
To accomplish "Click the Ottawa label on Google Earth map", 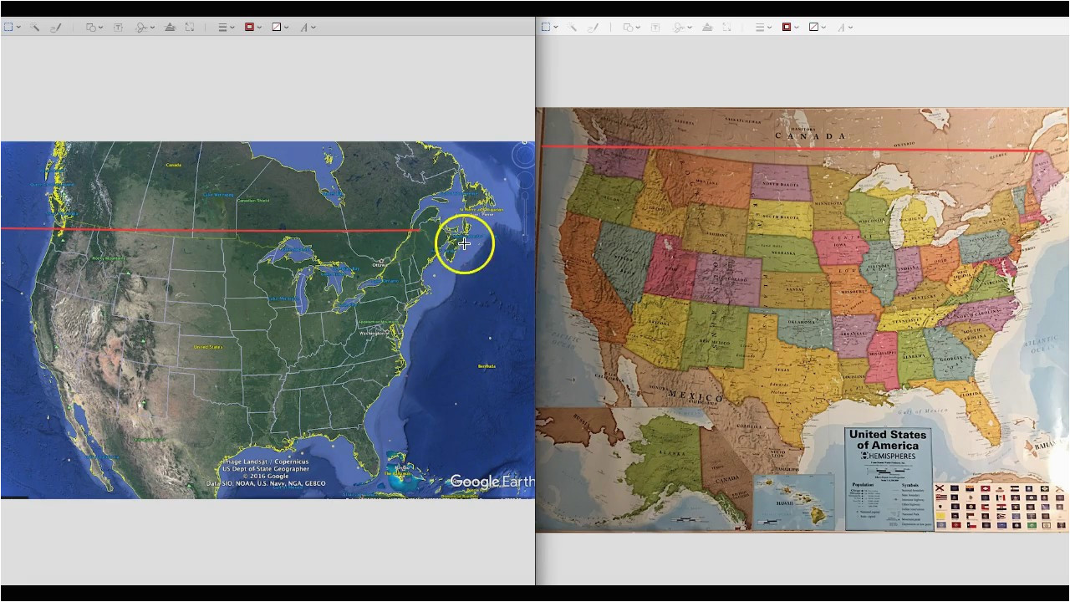I will (380, 265).
